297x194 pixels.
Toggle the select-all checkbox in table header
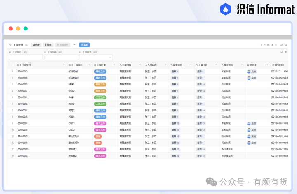[13, 65]
